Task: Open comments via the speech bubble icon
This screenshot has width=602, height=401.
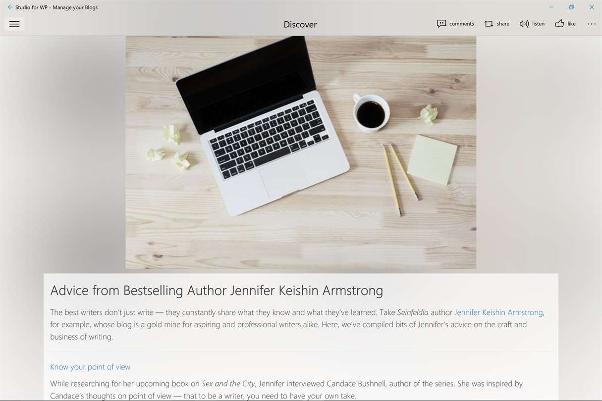Action: click(441, 24)
